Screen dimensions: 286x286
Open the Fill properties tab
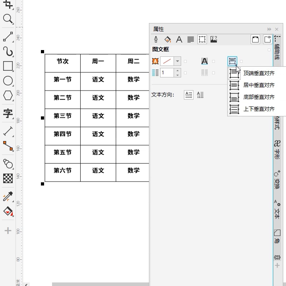click(x=168, y=39)
